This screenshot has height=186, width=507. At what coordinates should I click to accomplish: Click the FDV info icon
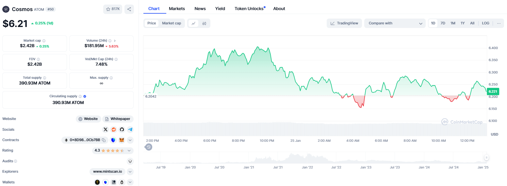(39, 59)
